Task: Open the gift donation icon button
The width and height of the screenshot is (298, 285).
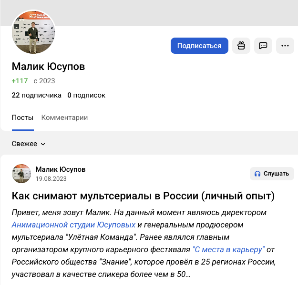Action: coord(241,46)
